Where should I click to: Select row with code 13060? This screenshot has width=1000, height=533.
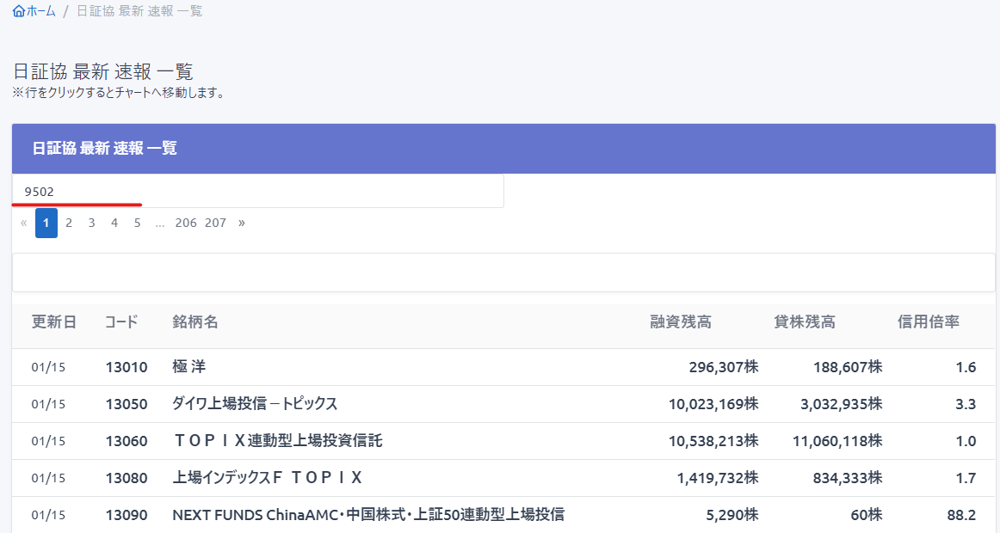[127, 441]
